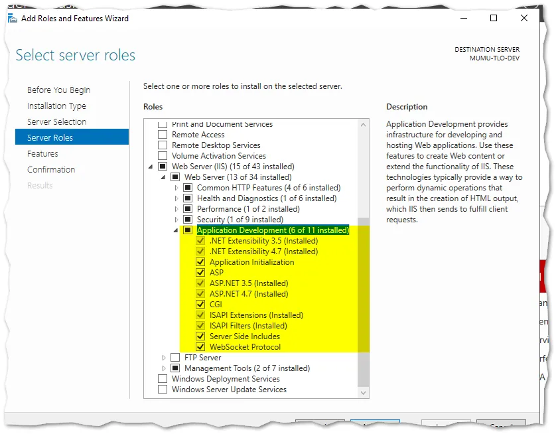Uncheck the CGI checkbox

point(200,305)
